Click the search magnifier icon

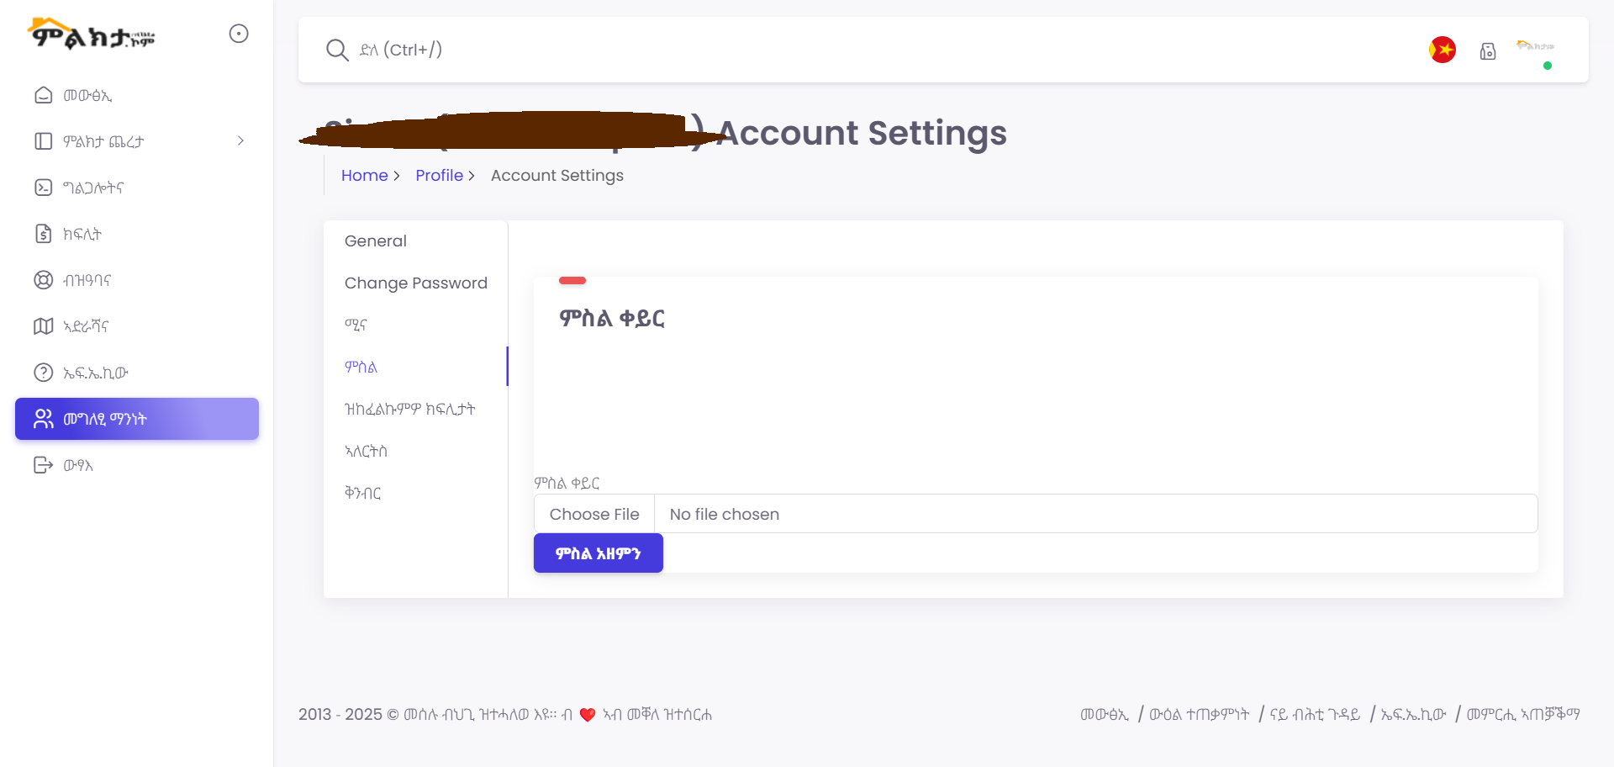337,50
